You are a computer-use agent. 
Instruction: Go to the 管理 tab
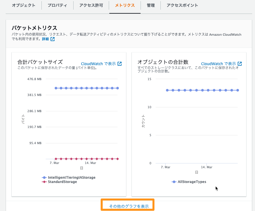coord(151,5)
